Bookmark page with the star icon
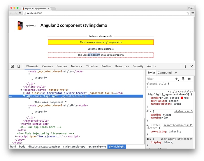204x161 pixels. (188, 13)
